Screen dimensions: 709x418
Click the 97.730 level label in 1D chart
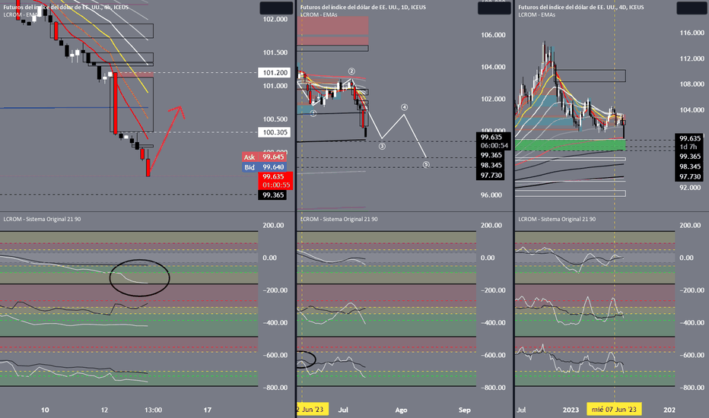(x=491, y=176)
